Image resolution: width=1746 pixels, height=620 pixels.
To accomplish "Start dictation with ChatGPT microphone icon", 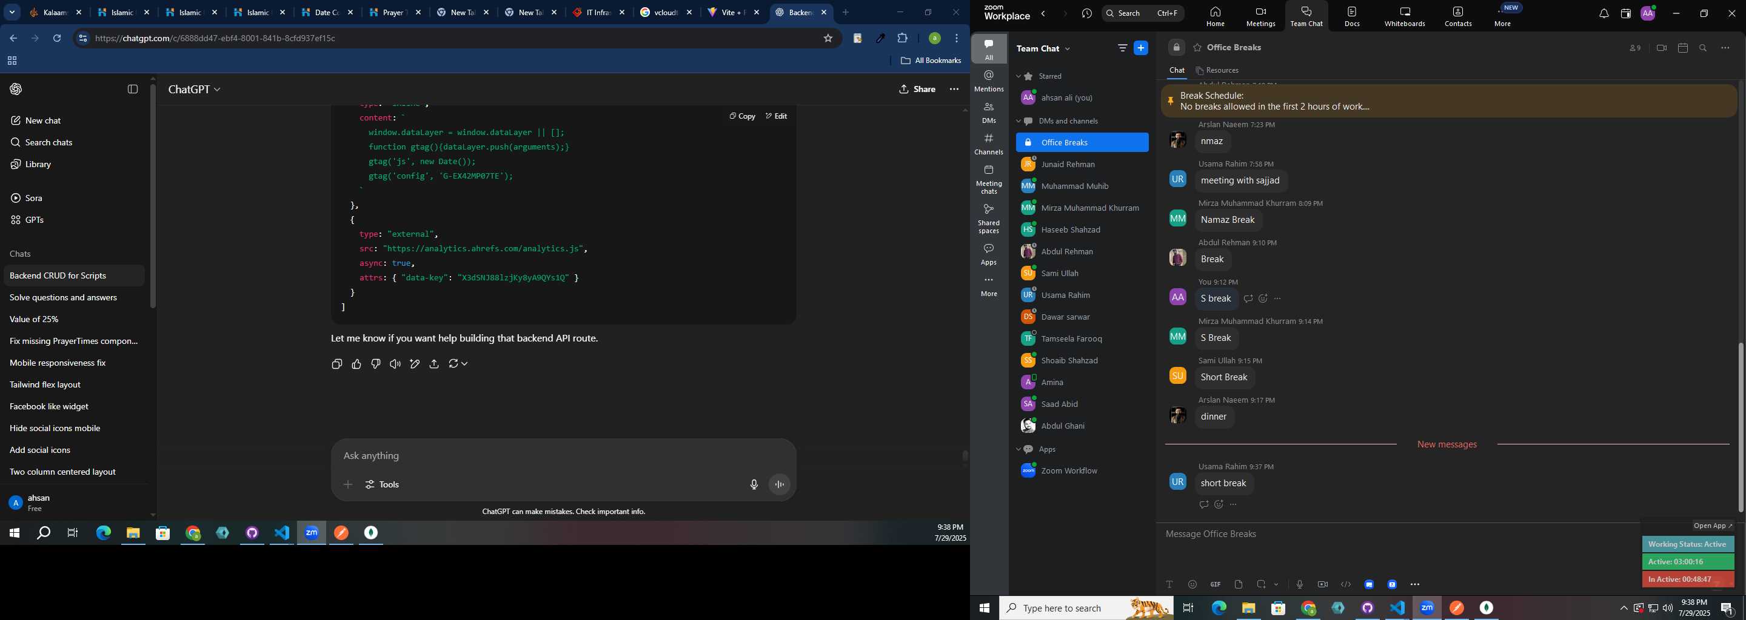I will pyautogui.click(x=754, y=484).
